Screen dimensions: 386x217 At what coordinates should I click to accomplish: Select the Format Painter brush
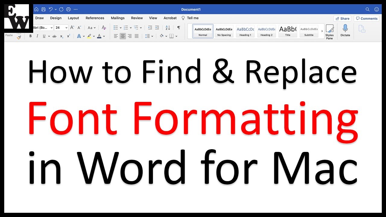19,37
